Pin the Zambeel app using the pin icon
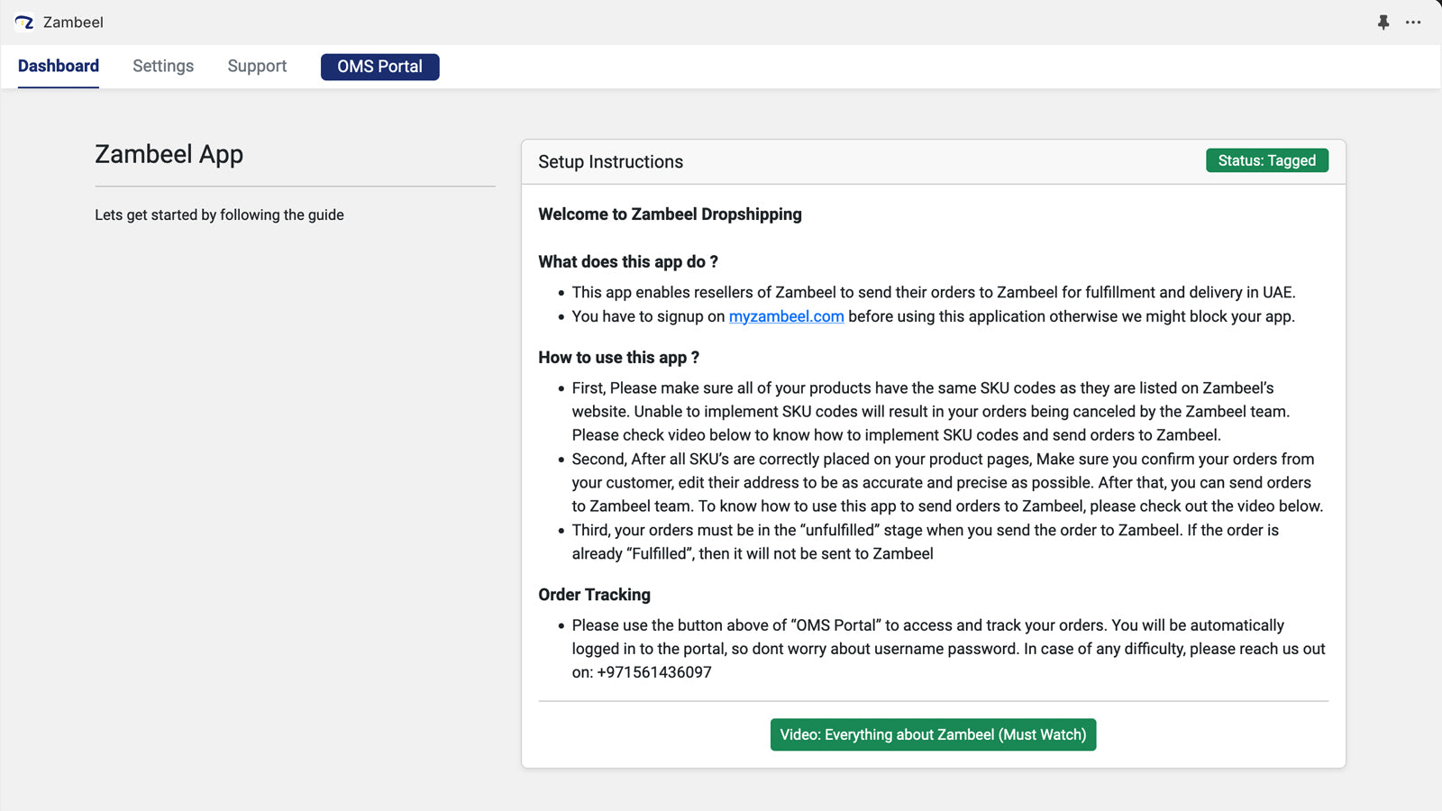This screenshot has height=811, width=1442. click(1383, 23)
